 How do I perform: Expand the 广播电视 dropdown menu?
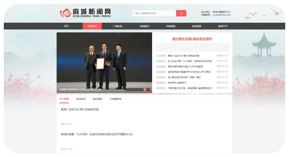tap(118, 26)
